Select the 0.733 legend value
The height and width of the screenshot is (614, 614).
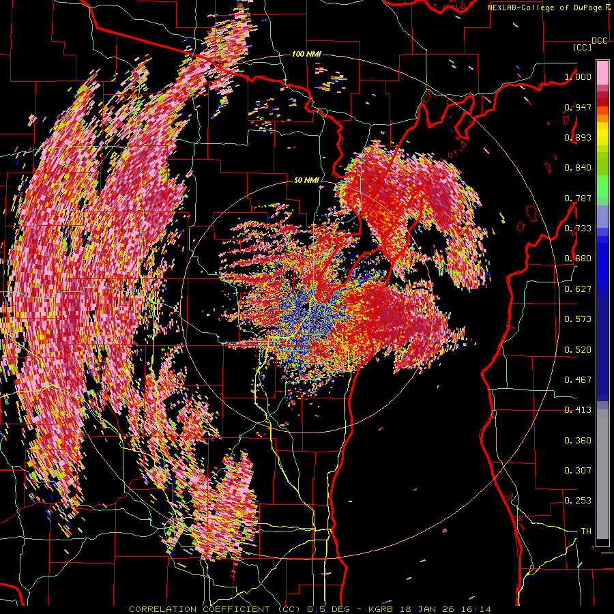(x=578, y=229)
